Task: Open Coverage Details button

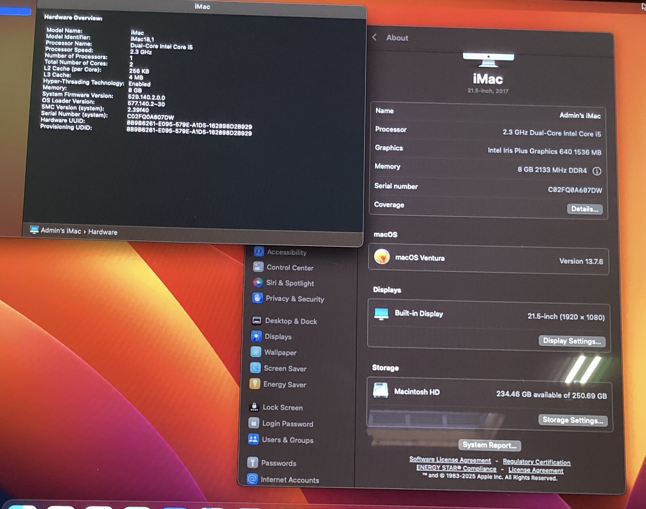Action: pyautogui.click(x=585, y=209)
